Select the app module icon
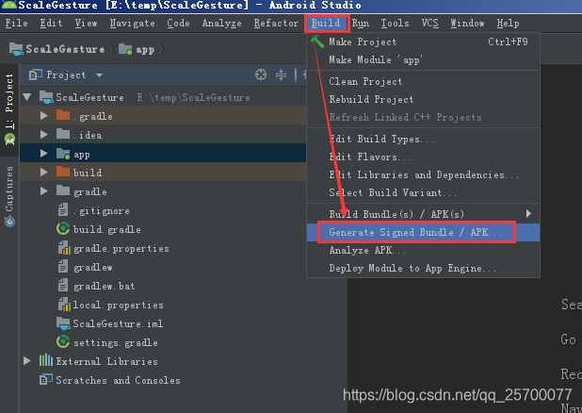 63,153
